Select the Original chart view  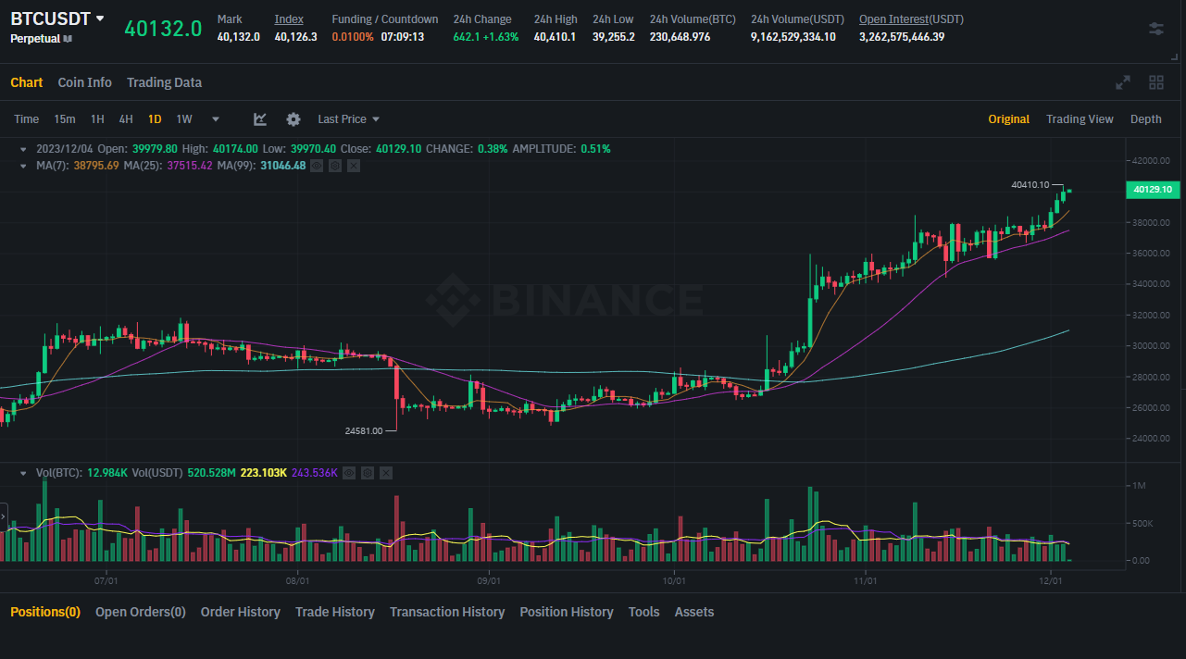click(x=1008, y=119)
